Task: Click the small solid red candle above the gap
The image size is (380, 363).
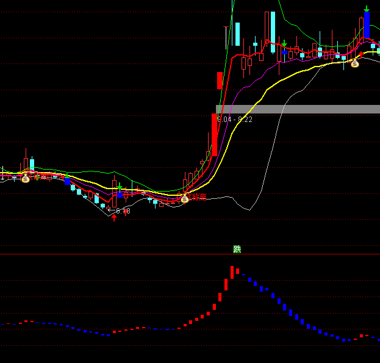Action: coord(220,80)
